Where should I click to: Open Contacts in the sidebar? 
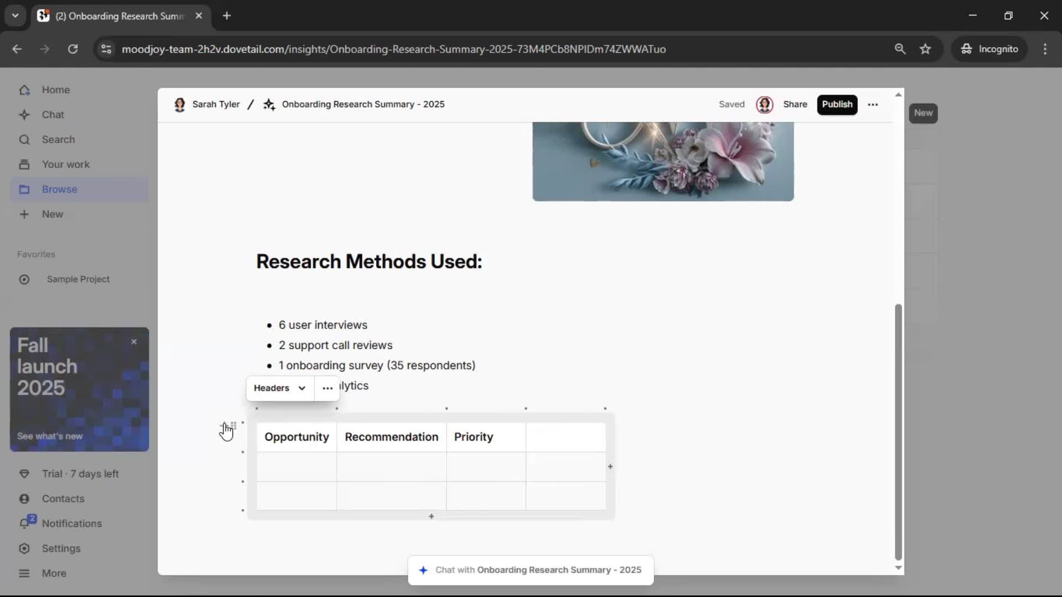pos(63,499)
